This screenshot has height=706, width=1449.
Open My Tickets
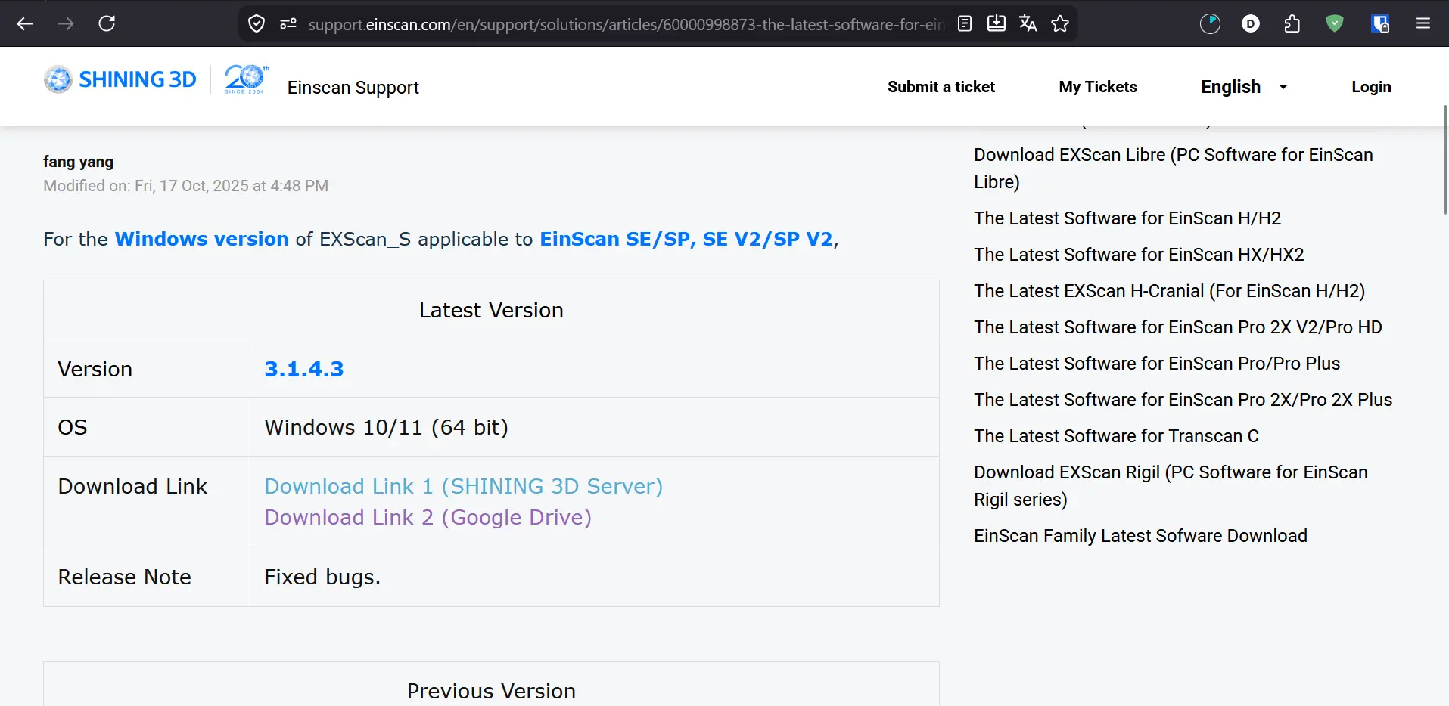pos(1098,87)
